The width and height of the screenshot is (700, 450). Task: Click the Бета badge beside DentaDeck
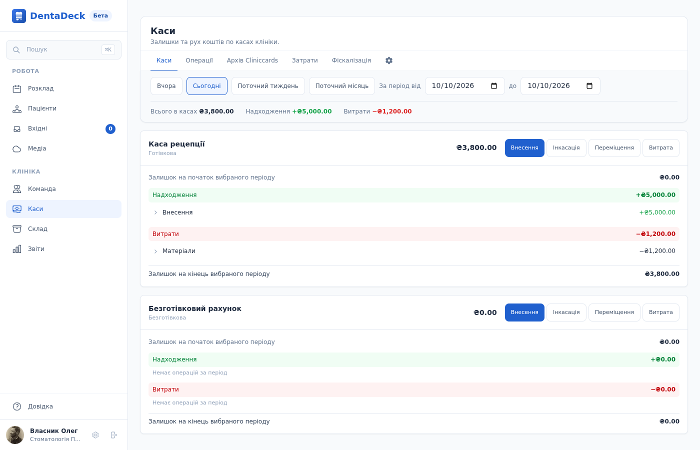pos(100,15)
